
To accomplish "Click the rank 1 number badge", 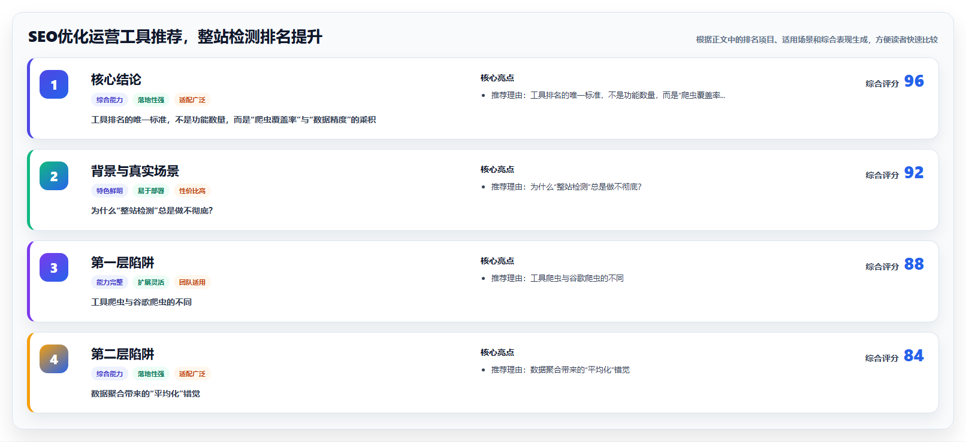I will click(x=54, y=84).
